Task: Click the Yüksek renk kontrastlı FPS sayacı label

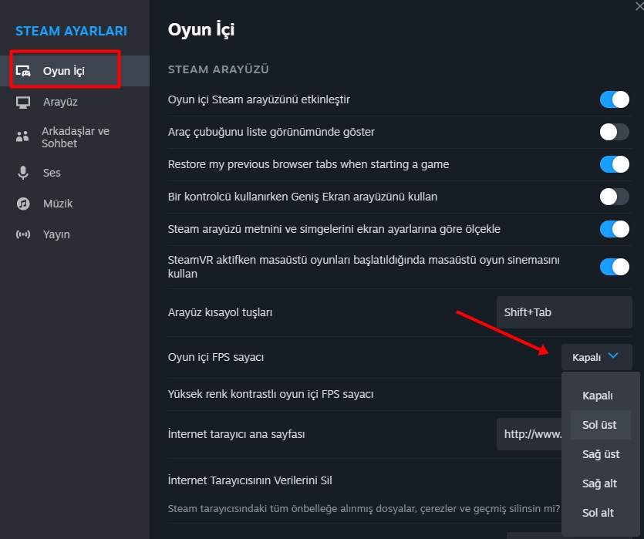Action: click(271, 395)
